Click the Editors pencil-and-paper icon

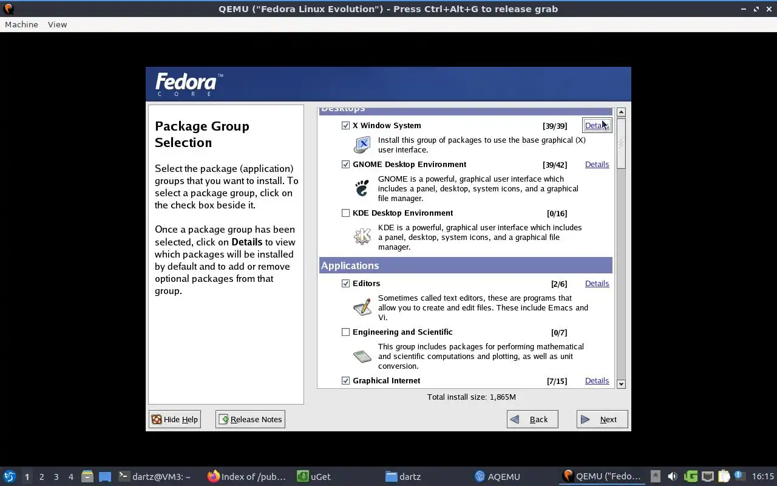(x=362, y=307)
